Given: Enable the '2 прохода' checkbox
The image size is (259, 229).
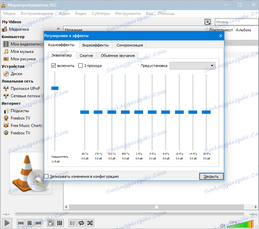Looking at the screenshot, I should [x=81, y=66].
